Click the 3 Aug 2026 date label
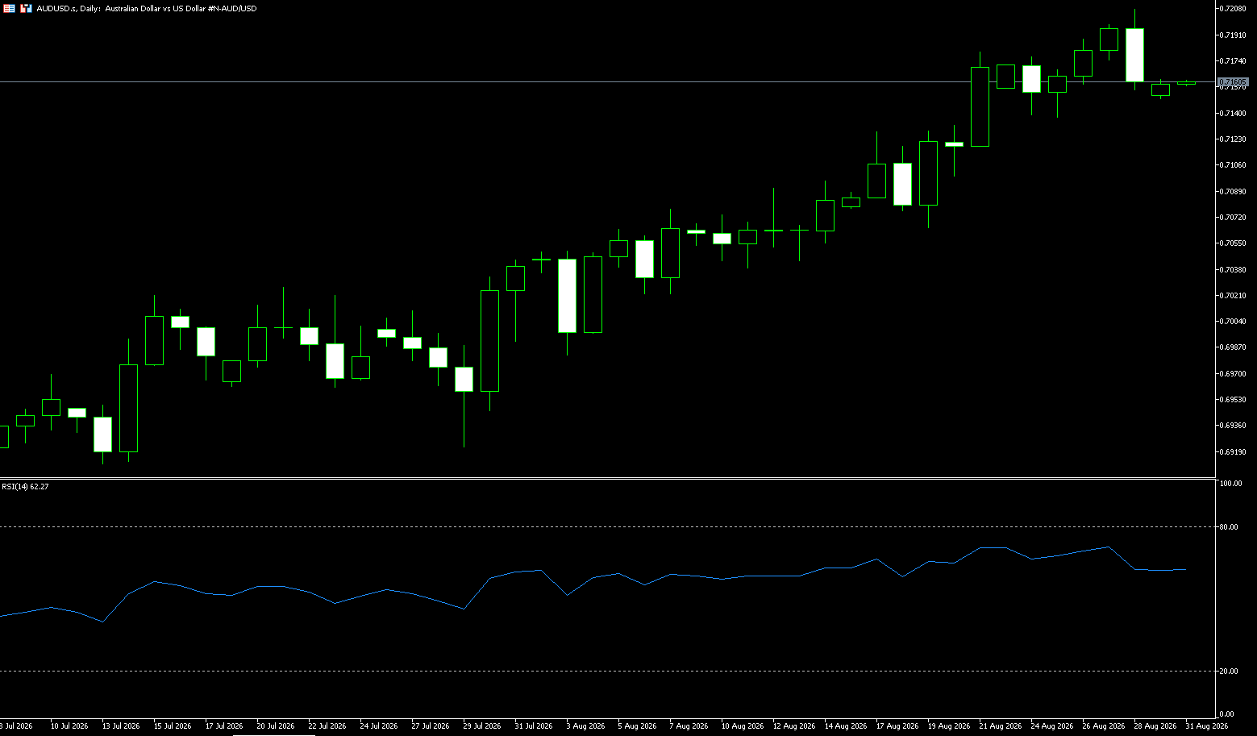The image size is (1257, 736). [x=585, y=726]
